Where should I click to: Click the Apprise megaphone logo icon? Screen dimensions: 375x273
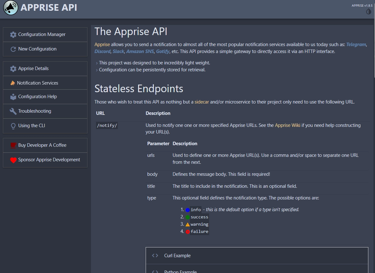[10, 8]
